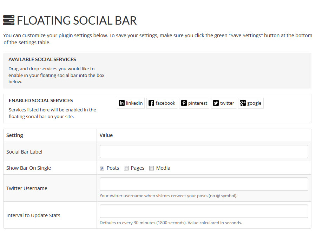Select the linkedin service label

click(134, 103)
